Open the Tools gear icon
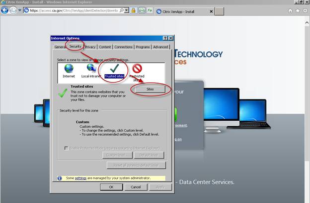 [x=305, y=10]
